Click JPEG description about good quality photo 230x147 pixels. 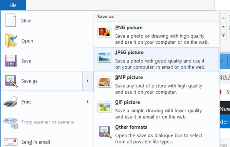tap(160, 64)
